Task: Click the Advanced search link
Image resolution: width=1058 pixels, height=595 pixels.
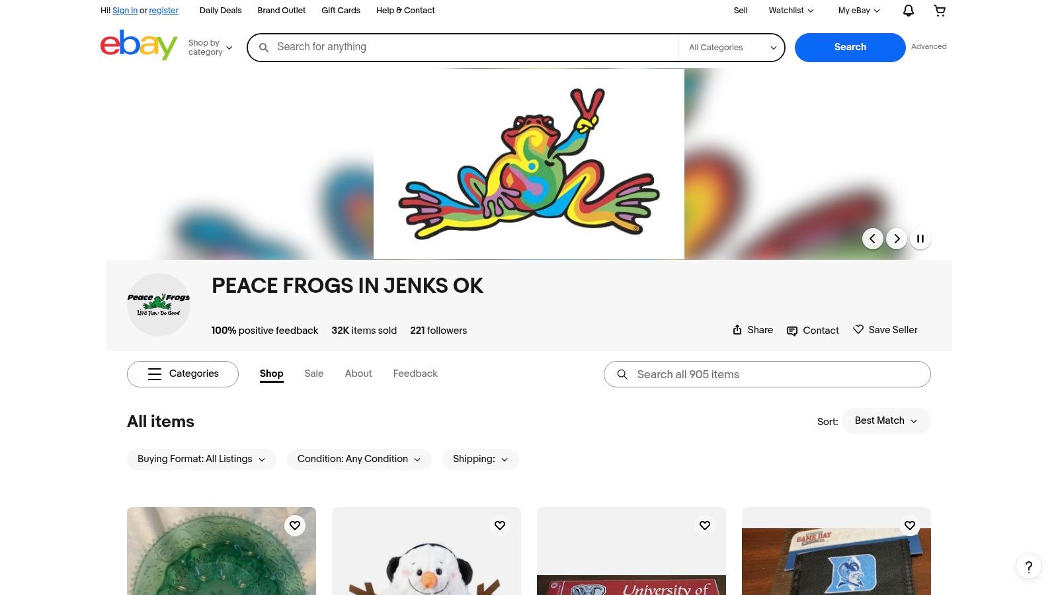Action: pyautogui.click(x=928, y=46)
